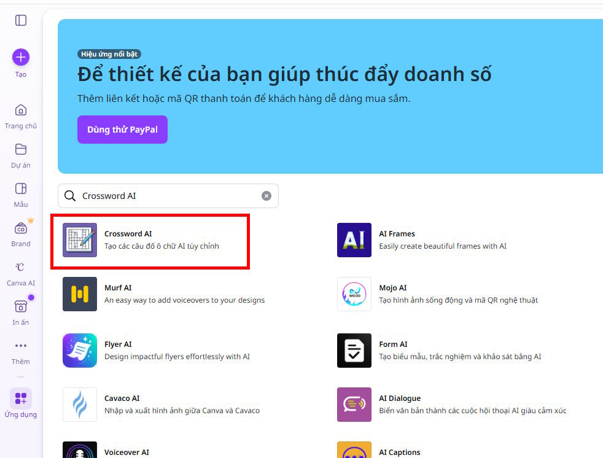
Task: Open the AI Dialogue app
Action: pyautogui.click(x=451, y=405)
